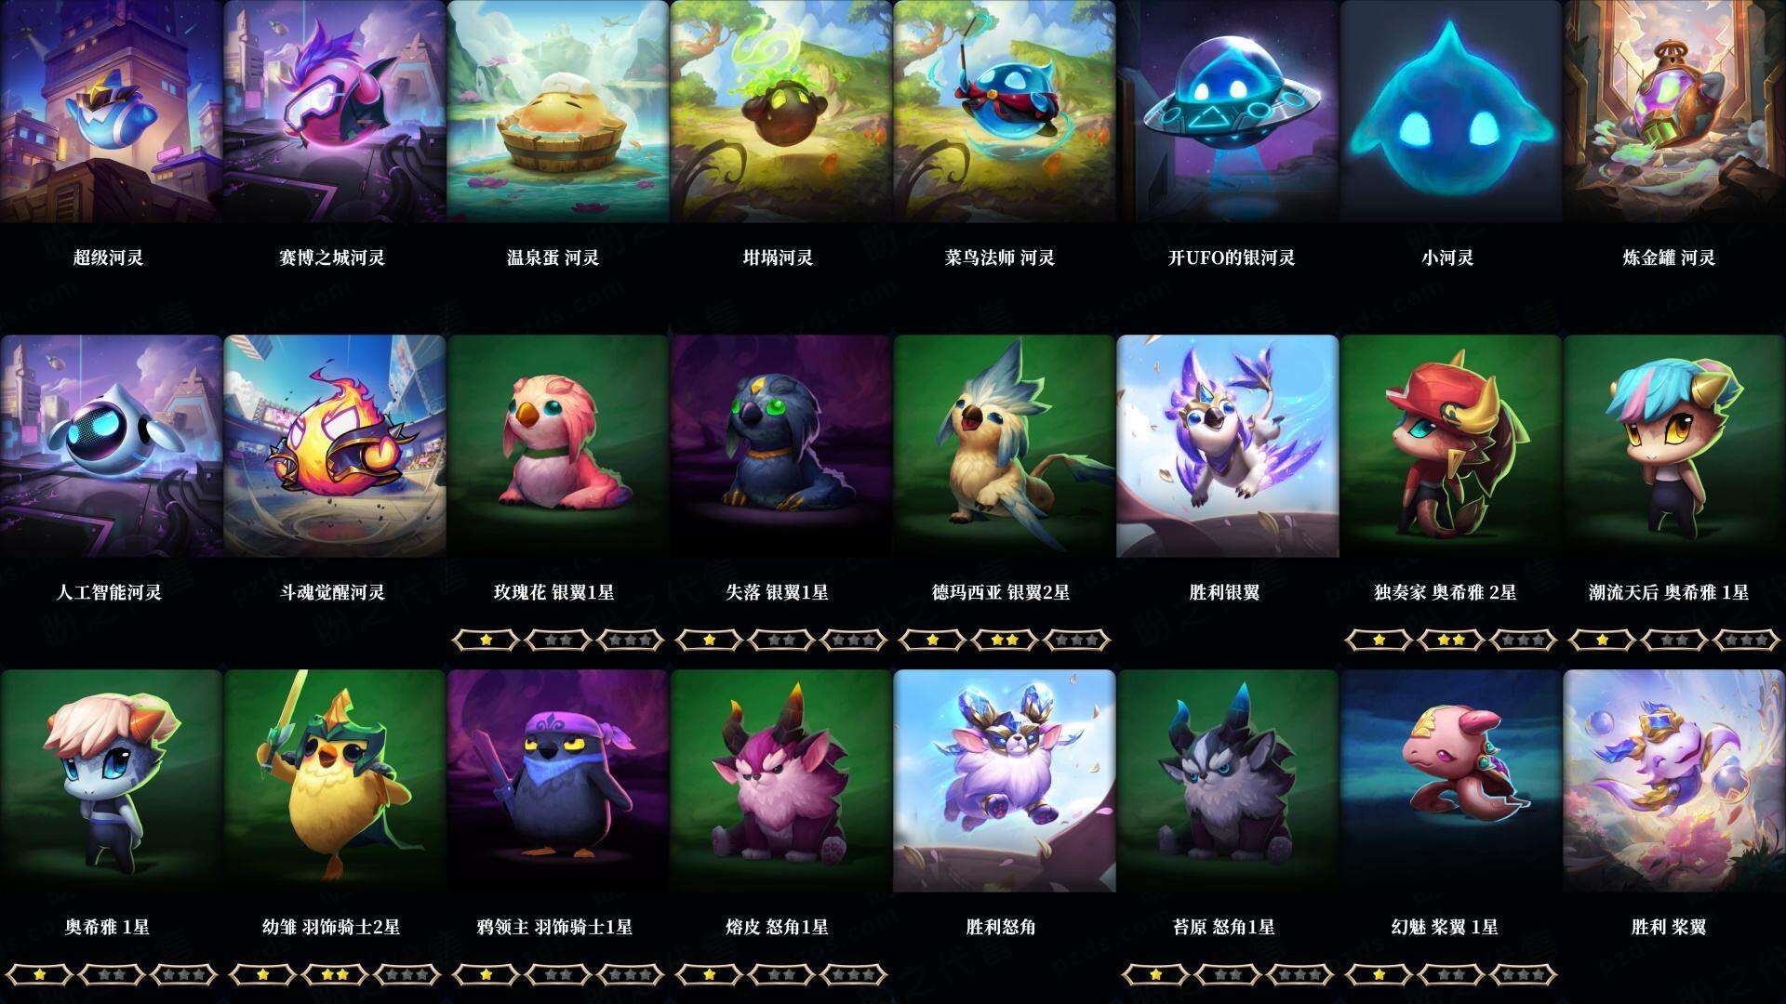Select two-star tier under 德玛西亚 银翼
Screen dimensions: 1786x1004
click(1005, 640)
